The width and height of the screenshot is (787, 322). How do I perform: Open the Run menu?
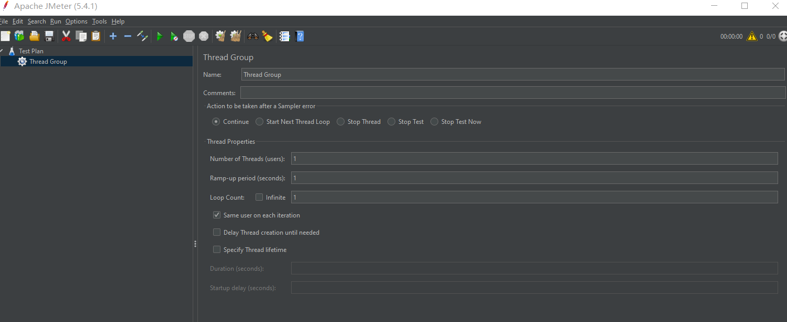[56, 21]
